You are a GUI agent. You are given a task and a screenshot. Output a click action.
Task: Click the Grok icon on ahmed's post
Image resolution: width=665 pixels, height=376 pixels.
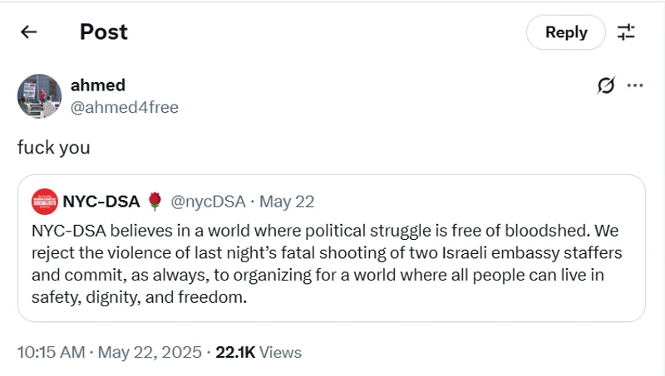click(606, 85)
